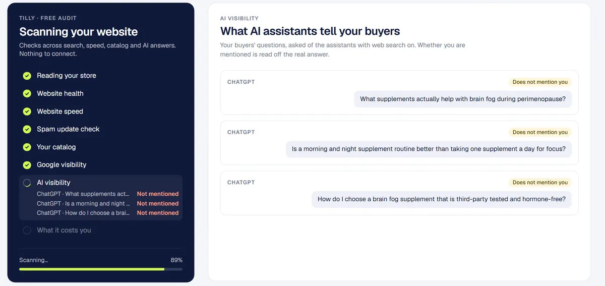Image resolution: width=605 pixels, height=286 pixels.
Task: Click the green check icon beside Your catalog
Action: coord(27,147)
